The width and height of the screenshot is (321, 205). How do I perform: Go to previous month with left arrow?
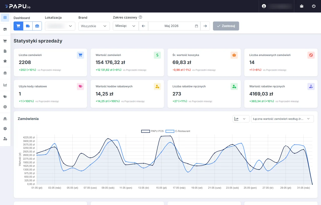tap(143, 26)
